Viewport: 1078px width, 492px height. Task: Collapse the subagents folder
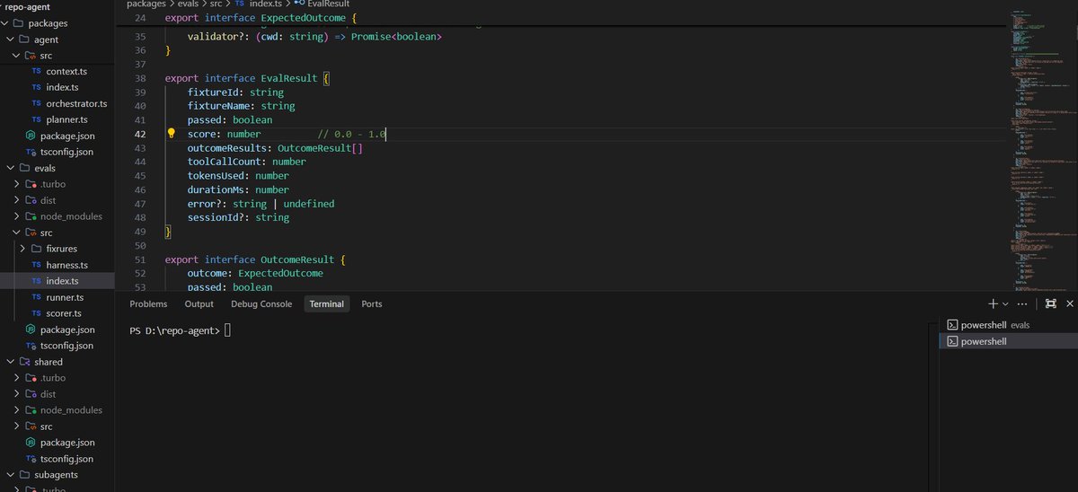[x=10, y=475]
